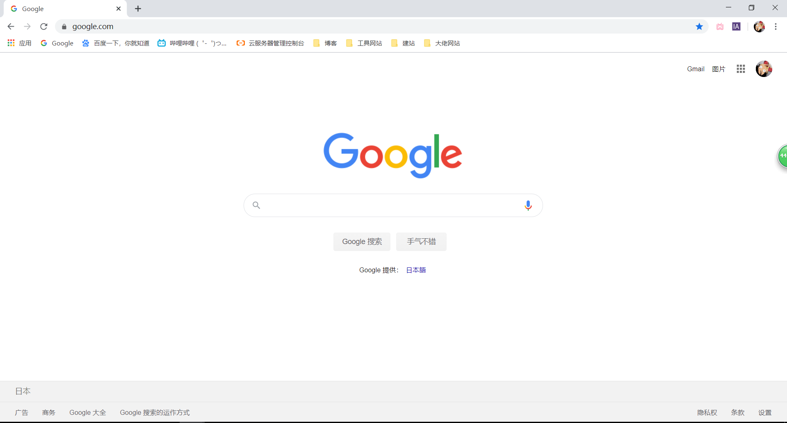The height and width of the screenshot is (423, 787).
Task: Click the Google logo
Action: pos(393,155)
